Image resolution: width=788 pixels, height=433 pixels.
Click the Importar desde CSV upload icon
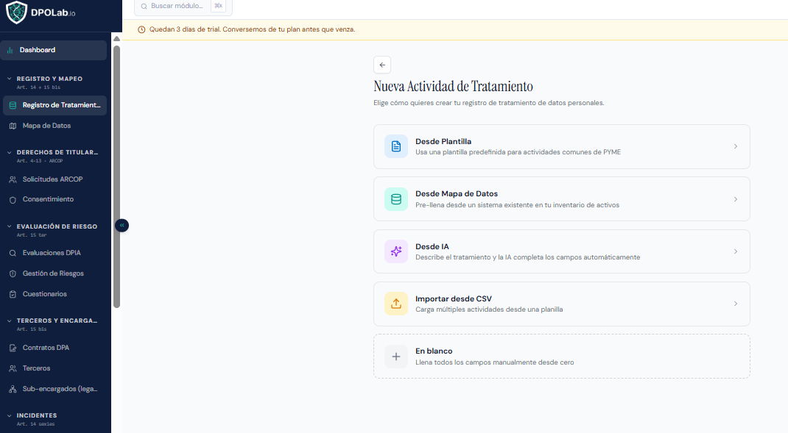coord(396,304)
